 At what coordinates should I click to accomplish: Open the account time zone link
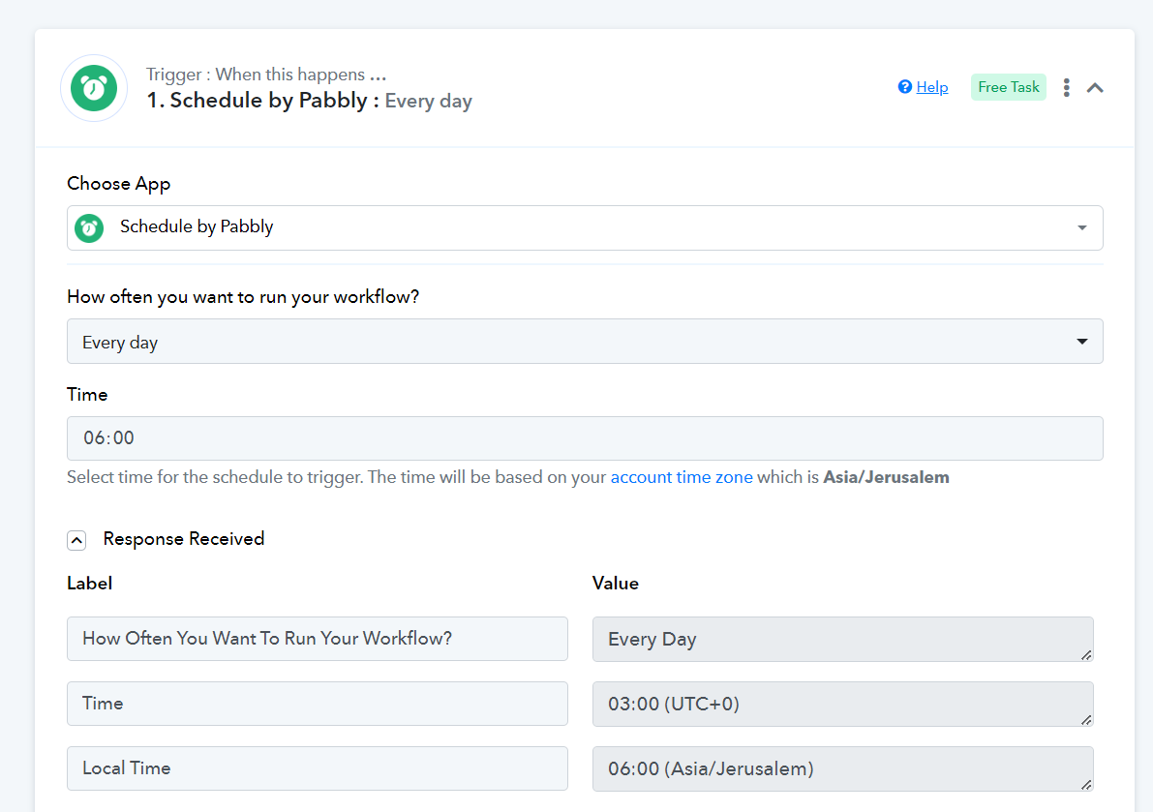pos(682,477)
